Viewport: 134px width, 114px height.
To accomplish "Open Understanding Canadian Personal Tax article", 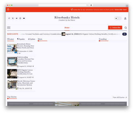I will click(x=25, y=60).
